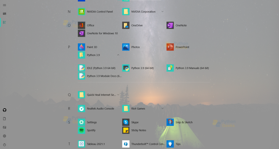This screenshot has width=279, height=149.
Task: Expand the NVIDIA Corporation folder
Action: point(162,12)
